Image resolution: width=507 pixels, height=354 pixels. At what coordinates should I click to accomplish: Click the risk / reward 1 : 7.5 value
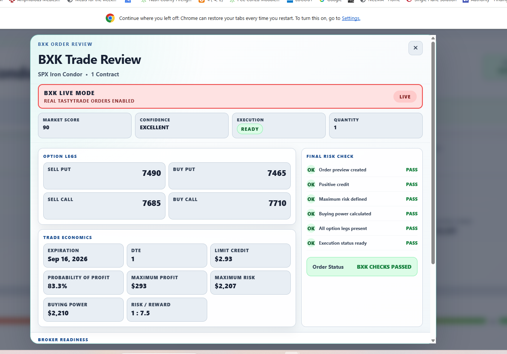tap(140, 313)
